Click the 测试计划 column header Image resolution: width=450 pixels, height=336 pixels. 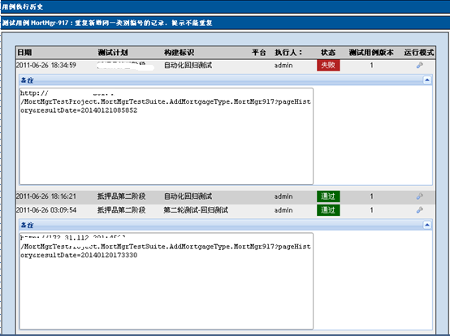(x=113, y=53)
